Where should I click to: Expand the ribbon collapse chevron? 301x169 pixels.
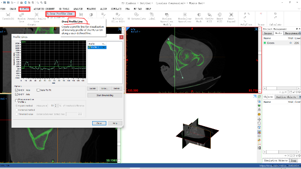click(299, 9)
